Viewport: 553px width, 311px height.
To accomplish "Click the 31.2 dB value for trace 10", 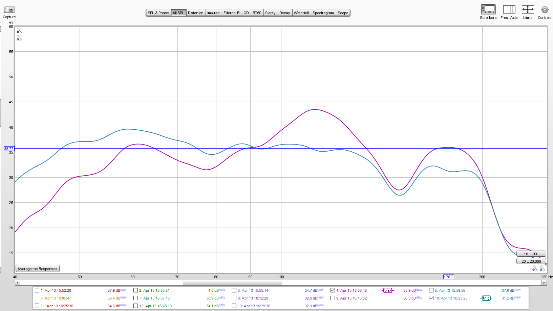I will (508, 298).
